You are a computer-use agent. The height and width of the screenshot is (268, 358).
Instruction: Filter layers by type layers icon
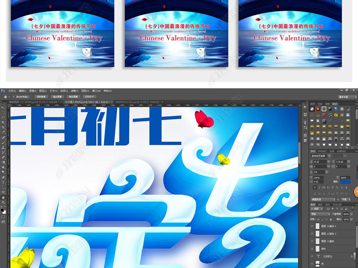point(338,209)
